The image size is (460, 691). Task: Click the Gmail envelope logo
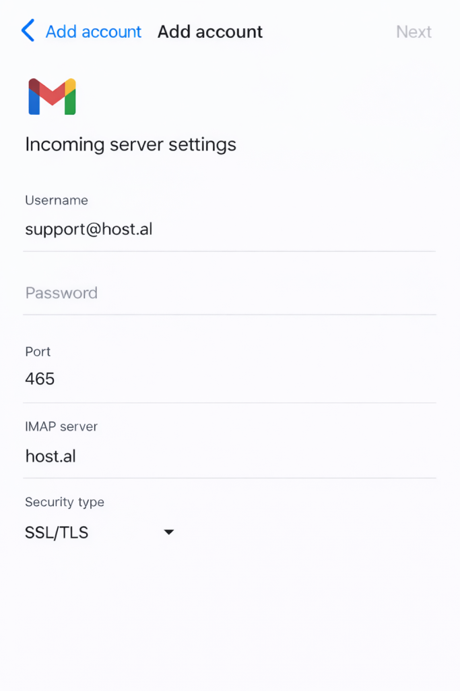click(52, 96)
